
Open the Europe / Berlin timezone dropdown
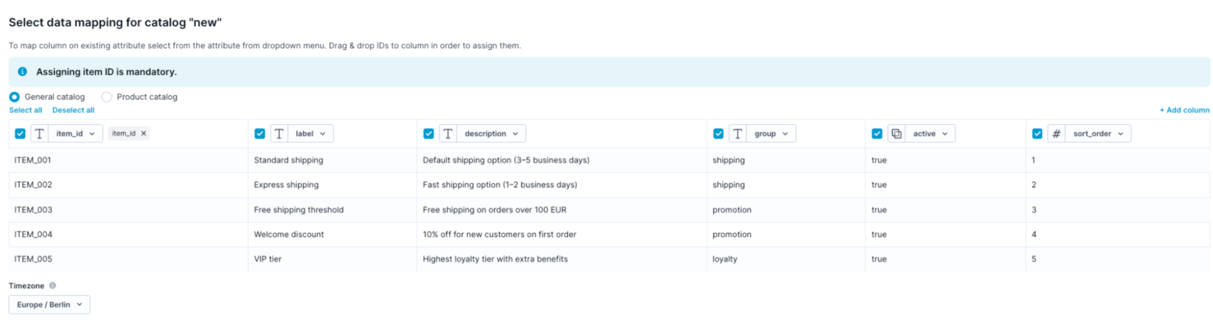pos(49,304)
